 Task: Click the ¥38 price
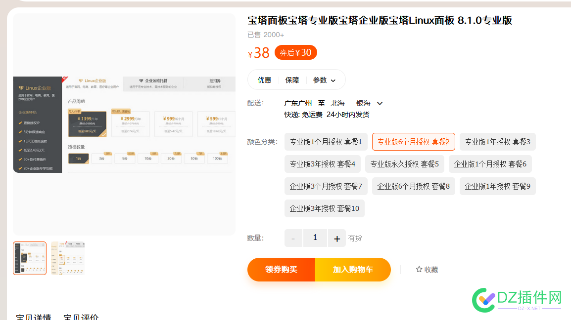tap(259, 53)
